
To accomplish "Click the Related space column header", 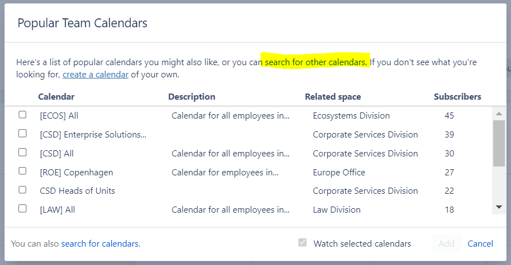I will point(333,97).
